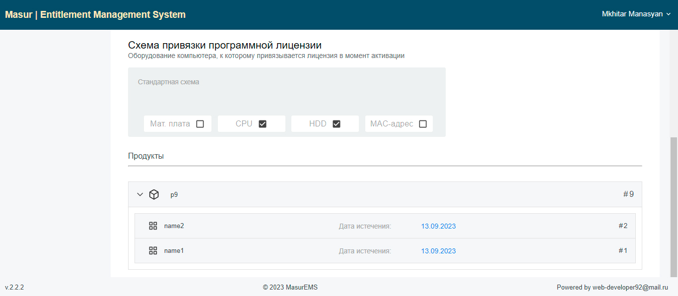Click the Схема привязки программной лицензии heading
Viewport: 678px width, 296px height.
point(225,45)
